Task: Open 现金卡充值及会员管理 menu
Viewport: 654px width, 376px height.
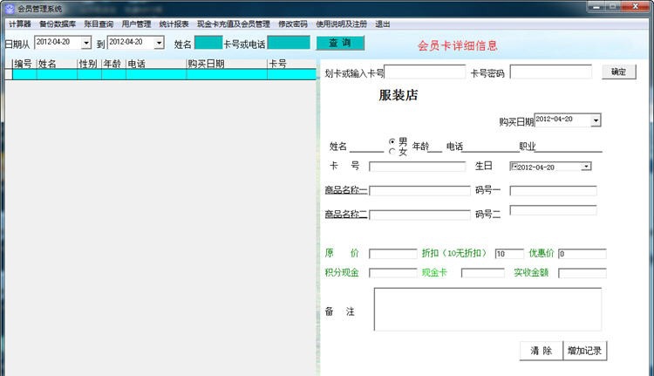Action: click(x=234, y=24)
